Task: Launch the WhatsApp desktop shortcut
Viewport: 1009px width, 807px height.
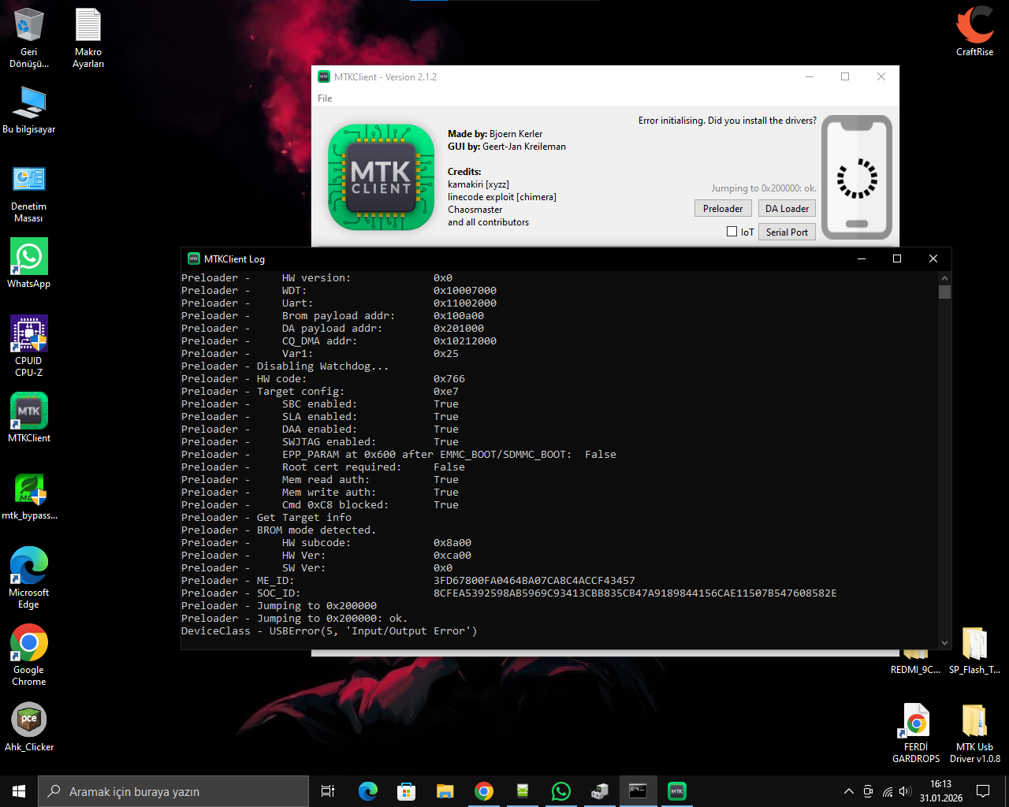Action: pyautogui.click(x=29, y=264)
